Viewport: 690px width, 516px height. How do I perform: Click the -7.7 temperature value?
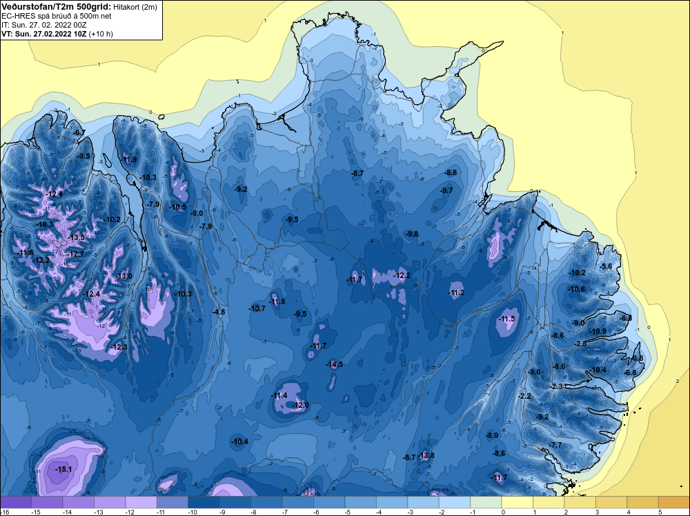coord(555,445)
